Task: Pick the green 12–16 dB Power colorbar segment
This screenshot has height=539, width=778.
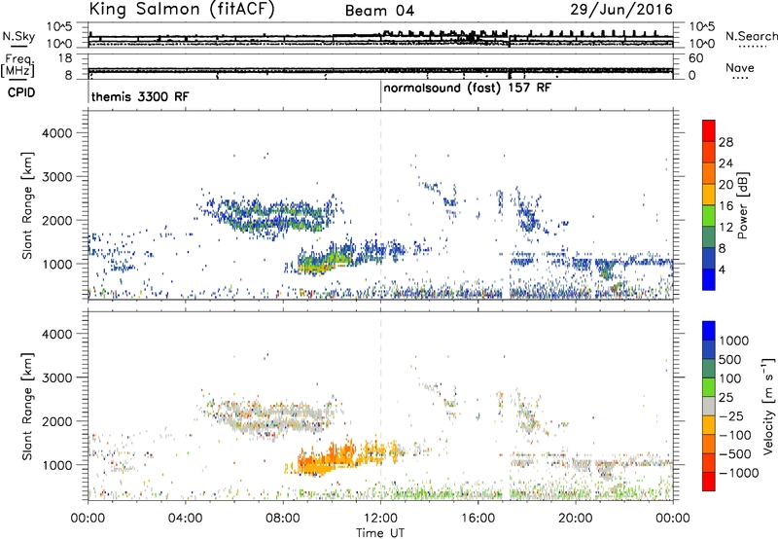Action: click(x=709, y=215)
